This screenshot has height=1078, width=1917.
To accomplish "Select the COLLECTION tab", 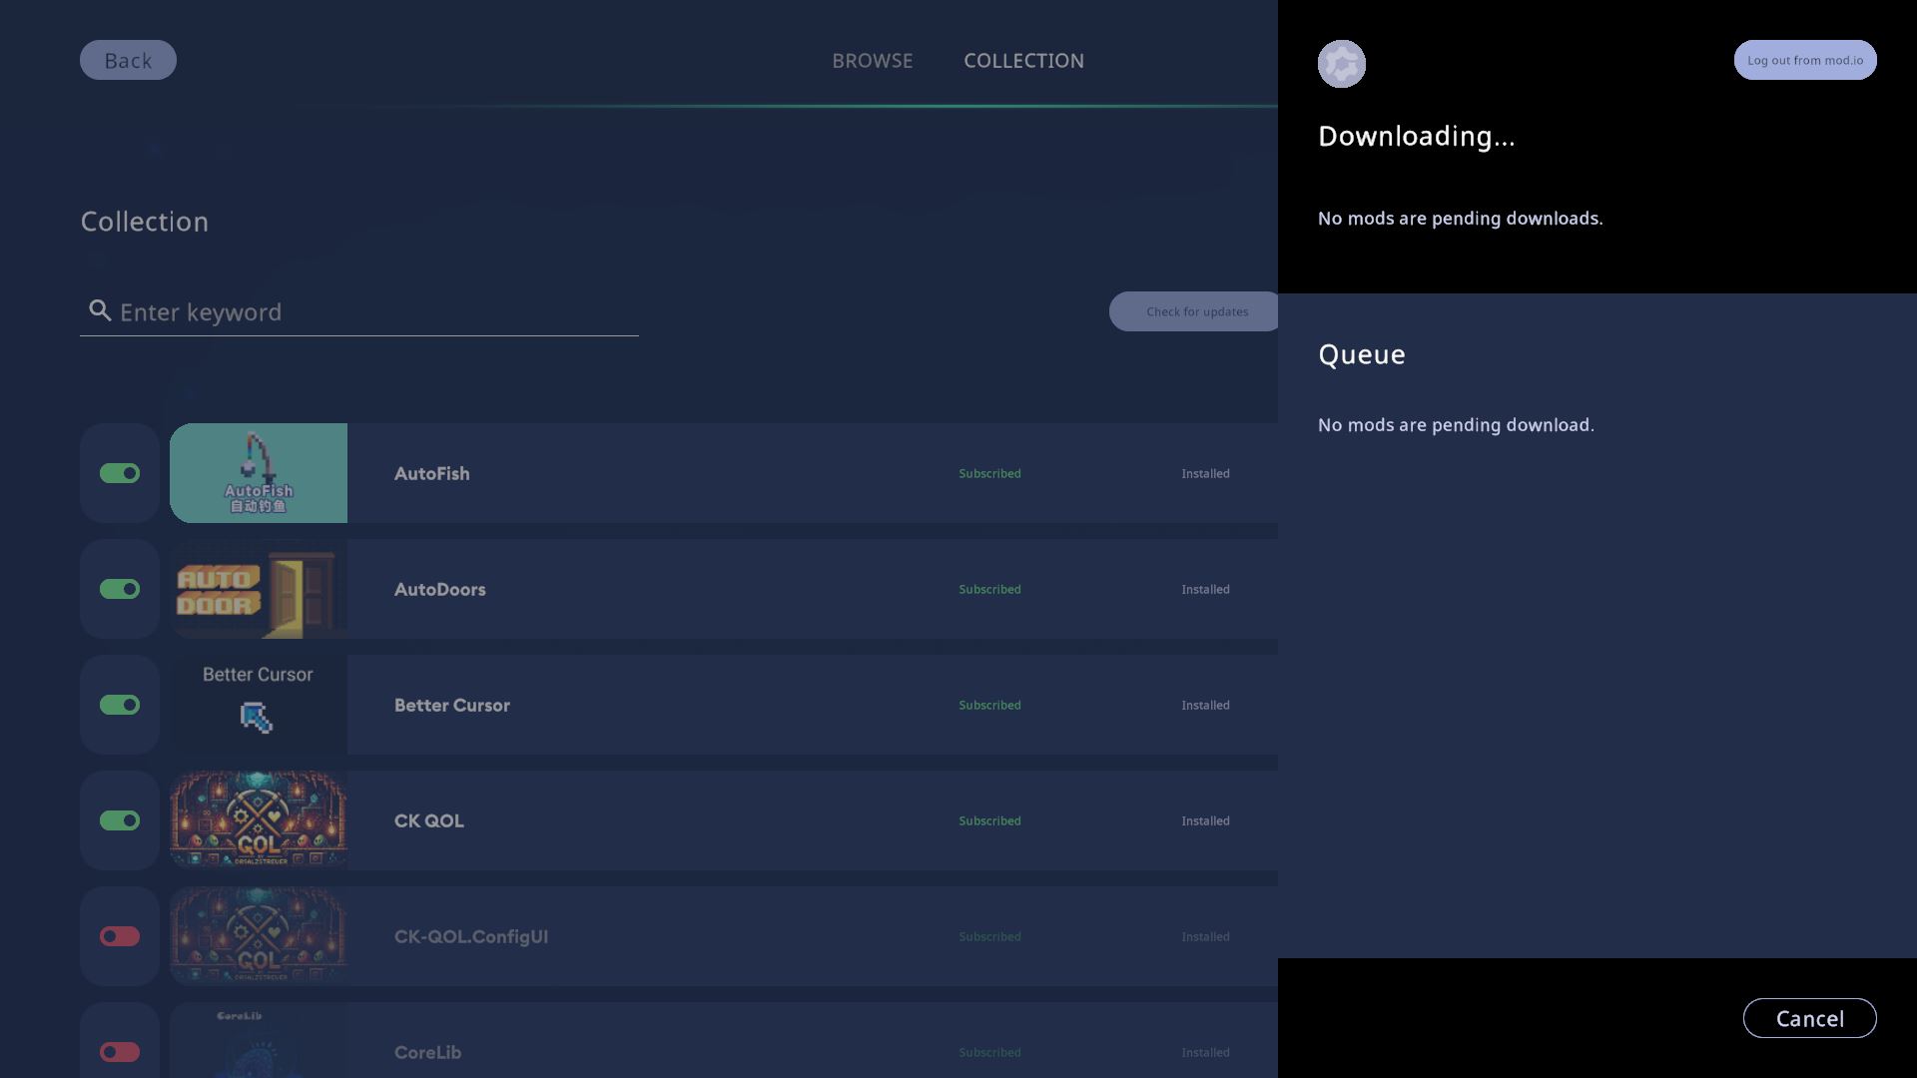I will click(1023, 59).
